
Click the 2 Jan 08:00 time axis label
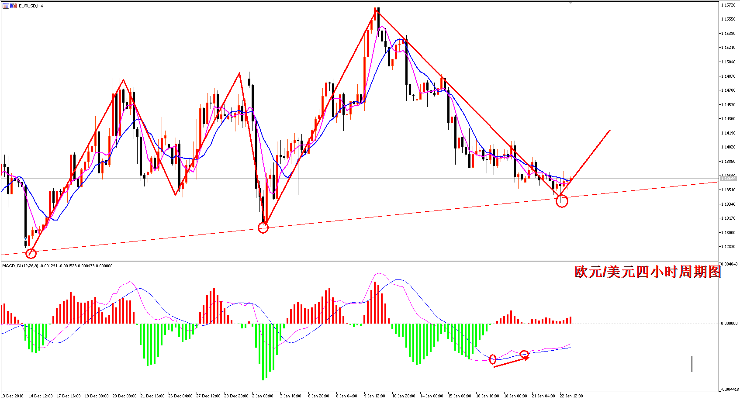(263, 396)
